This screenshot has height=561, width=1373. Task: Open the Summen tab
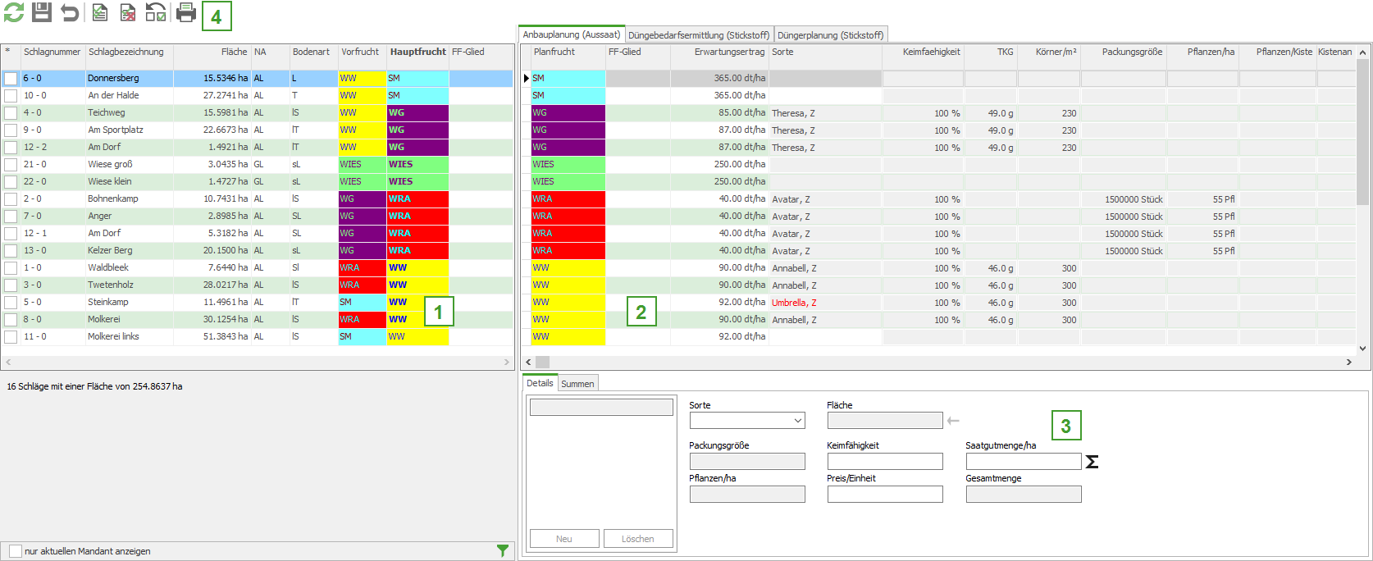point(577,384)
